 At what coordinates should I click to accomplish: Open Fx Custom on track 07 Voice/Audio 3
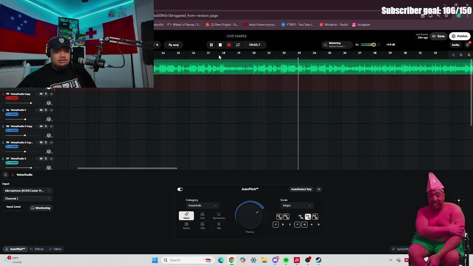coord(12,163)
